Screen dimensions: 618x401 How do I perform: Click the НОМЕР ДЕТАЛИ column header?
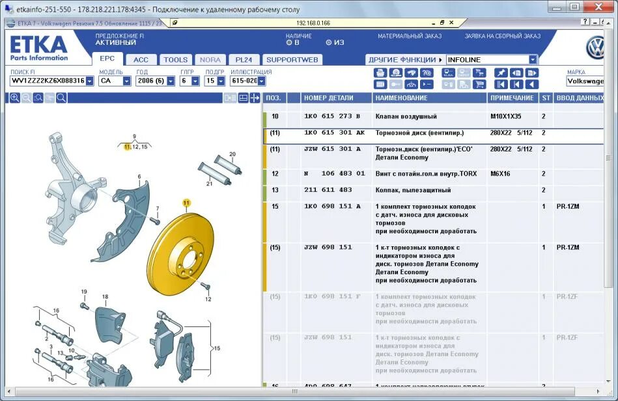[336, 98]
